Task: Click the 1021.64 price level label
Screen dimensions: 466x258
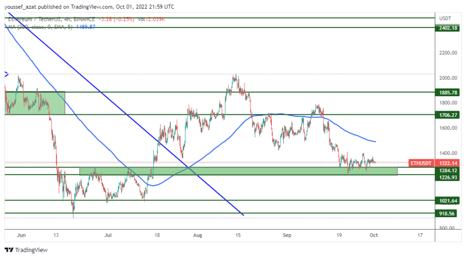Action: [447, 201]
